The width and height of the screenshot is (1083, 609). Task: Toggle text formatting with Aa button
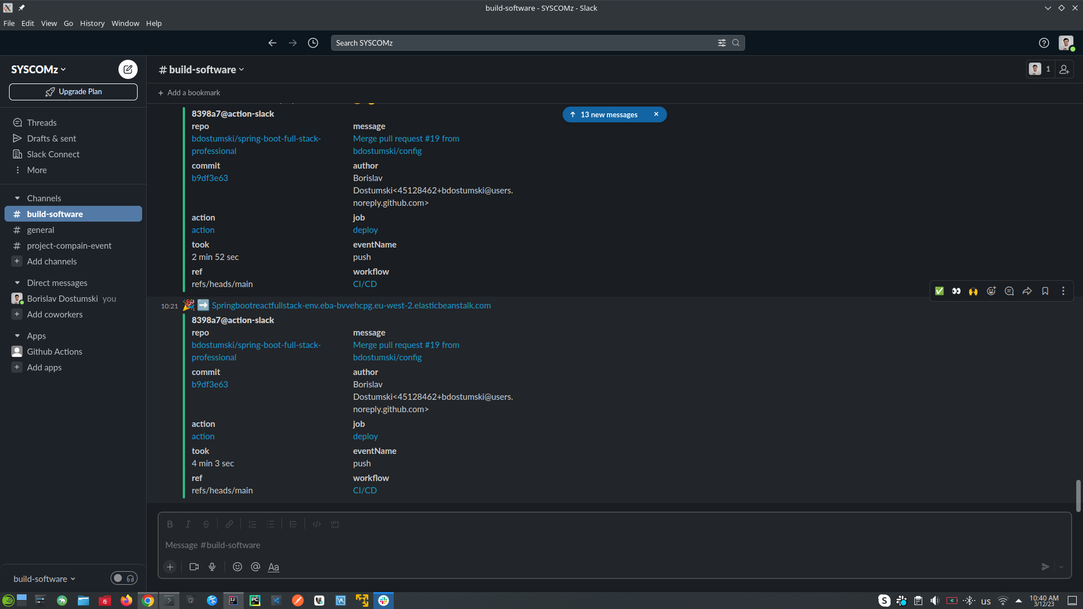[x=274, y=567]
